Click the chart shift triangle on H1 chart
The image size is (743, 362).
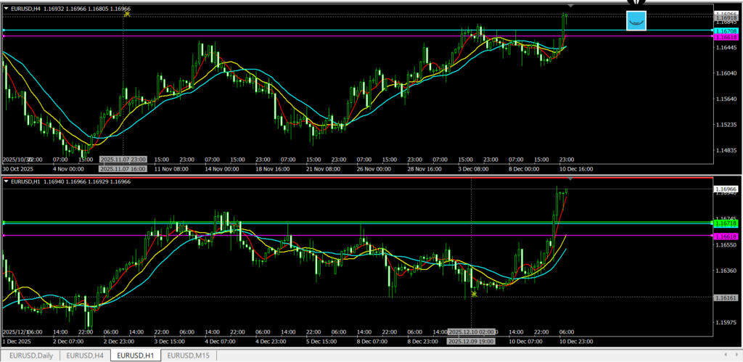pos(570,178)
